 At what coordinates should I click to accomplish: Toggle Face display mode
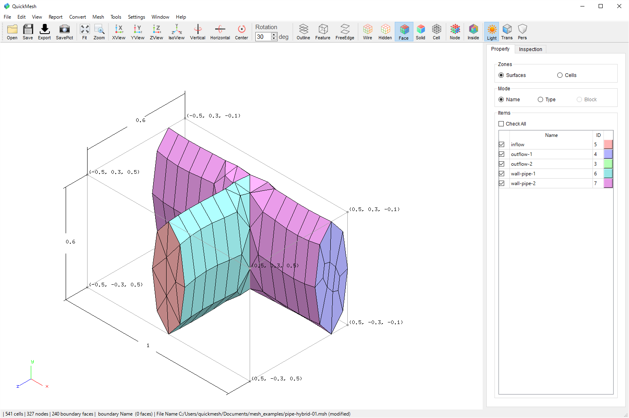click(404, 32)
